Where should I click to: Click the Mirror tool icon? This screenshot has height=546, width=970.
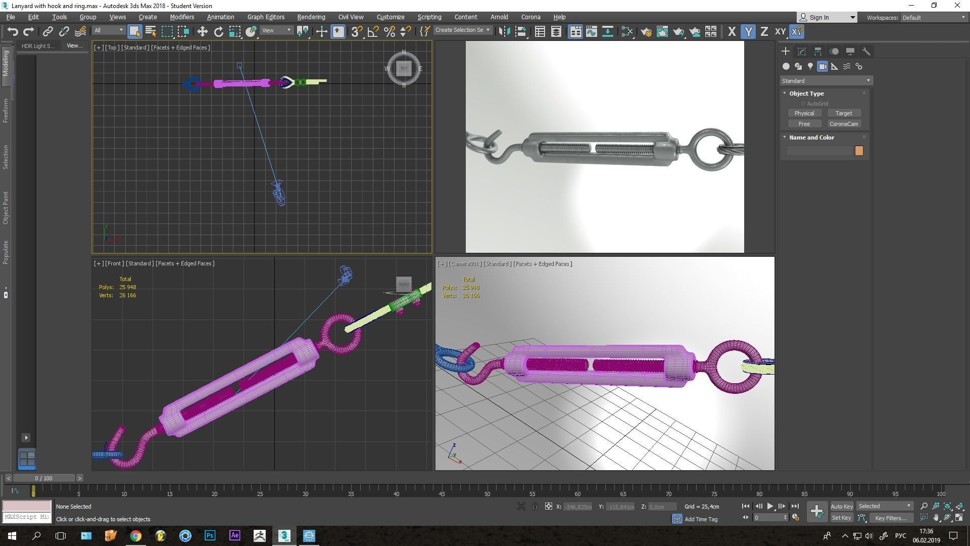tap(504, 32)
